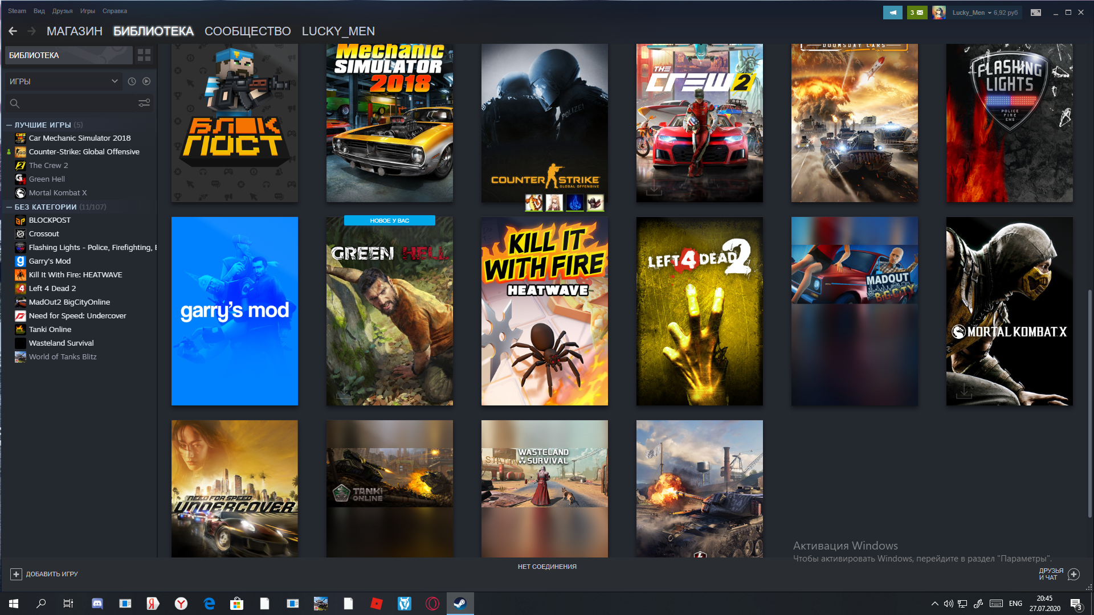The image size is (1094, 615).
Task: Open the ИГРЫ filter dropdown
Action: pos(63,81)
